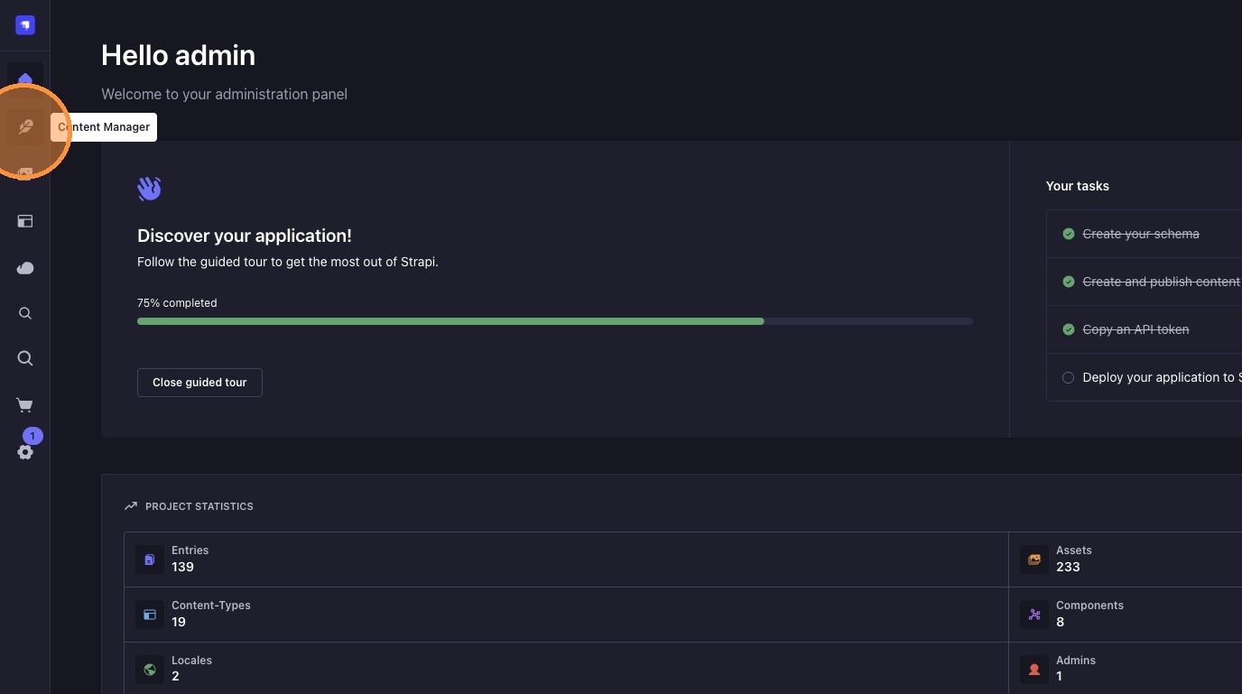The height and width of the screenshot is (694, 1242).
Task: Open Settings gear icon
Action: point(25,452)
